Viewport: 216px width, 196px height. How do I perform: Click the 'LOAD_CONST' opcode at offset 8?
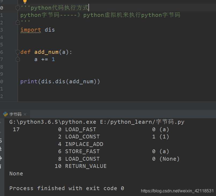[82, 159]
